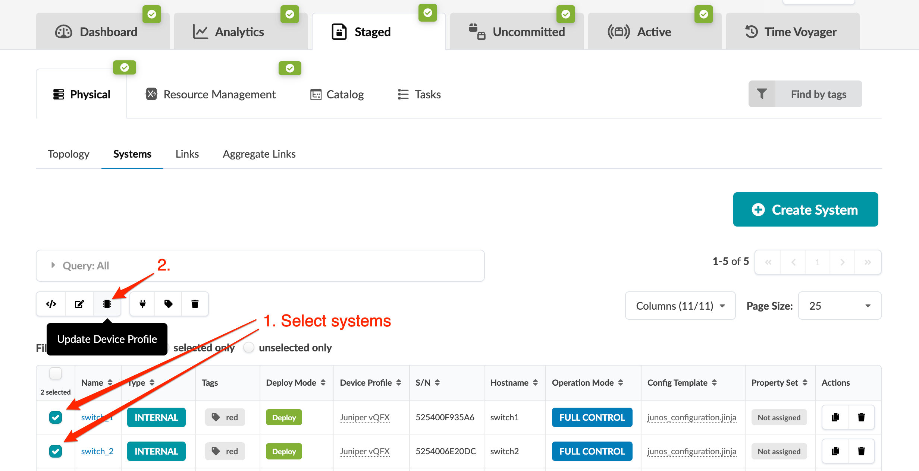Click the trash icon in the bulk toolbar

195,304
